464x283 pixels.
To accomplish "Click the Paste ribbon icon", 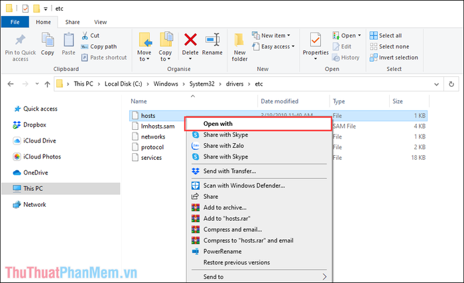I will pos(69,40).
